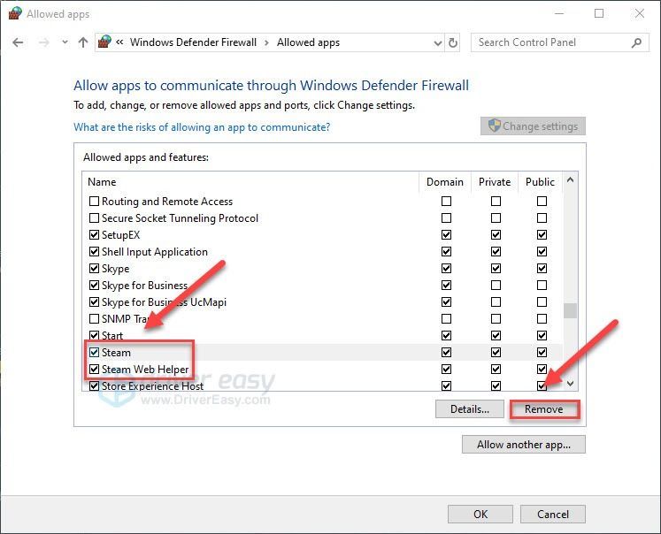Click the search magnifier icon
Viewport: 661px width, 534px height.
636,42
